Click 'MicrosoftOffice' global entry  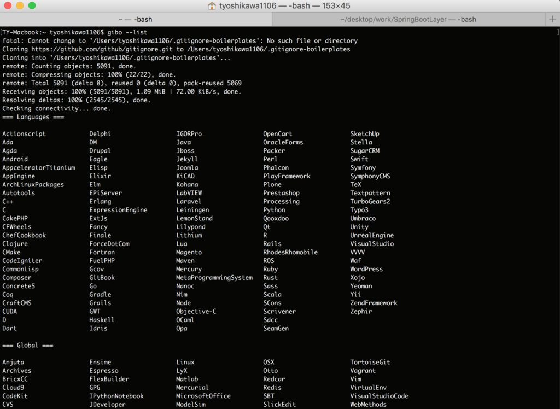point(203,396)
